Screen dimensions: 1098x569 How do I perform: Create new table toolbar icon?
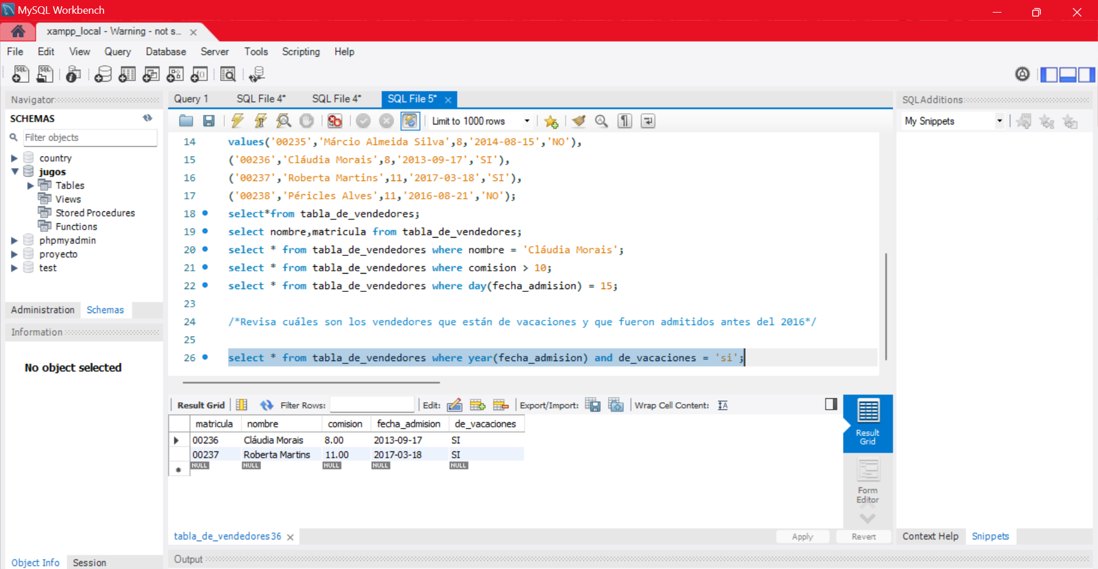(127, 74)
